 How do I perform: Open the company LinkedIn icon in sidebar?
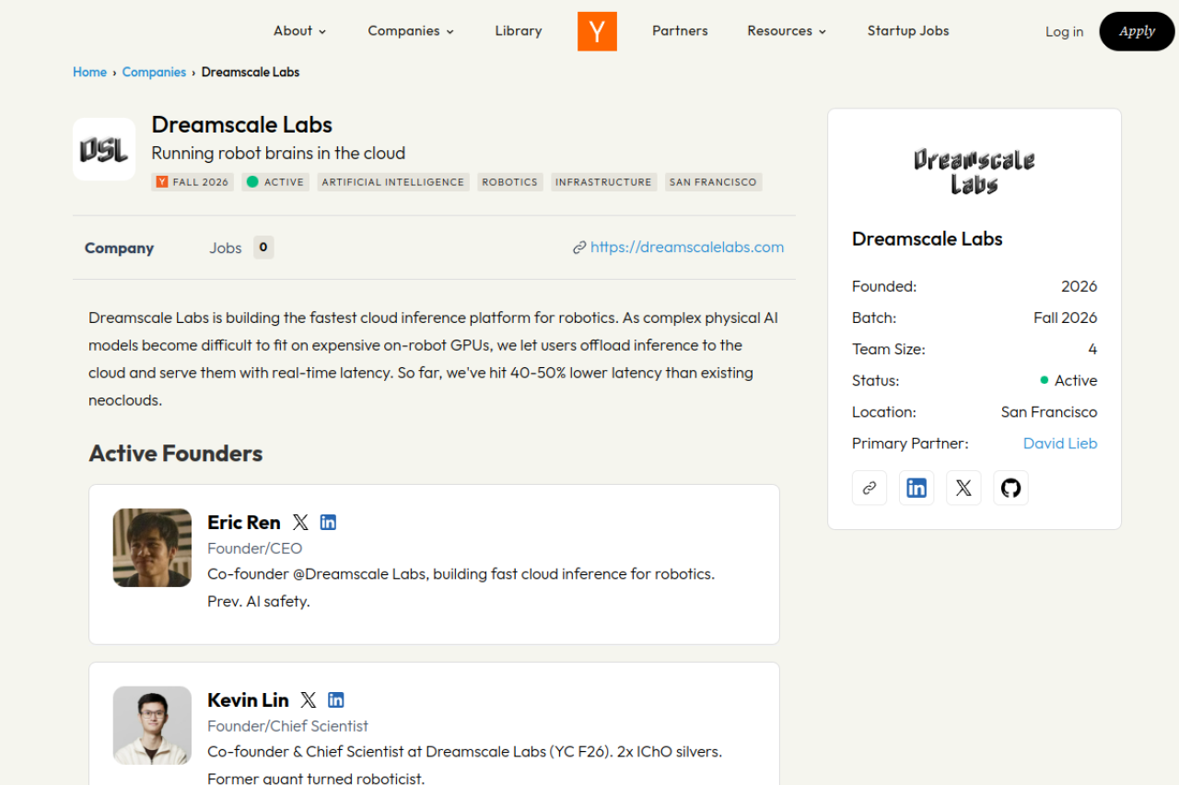pos(916,489)
